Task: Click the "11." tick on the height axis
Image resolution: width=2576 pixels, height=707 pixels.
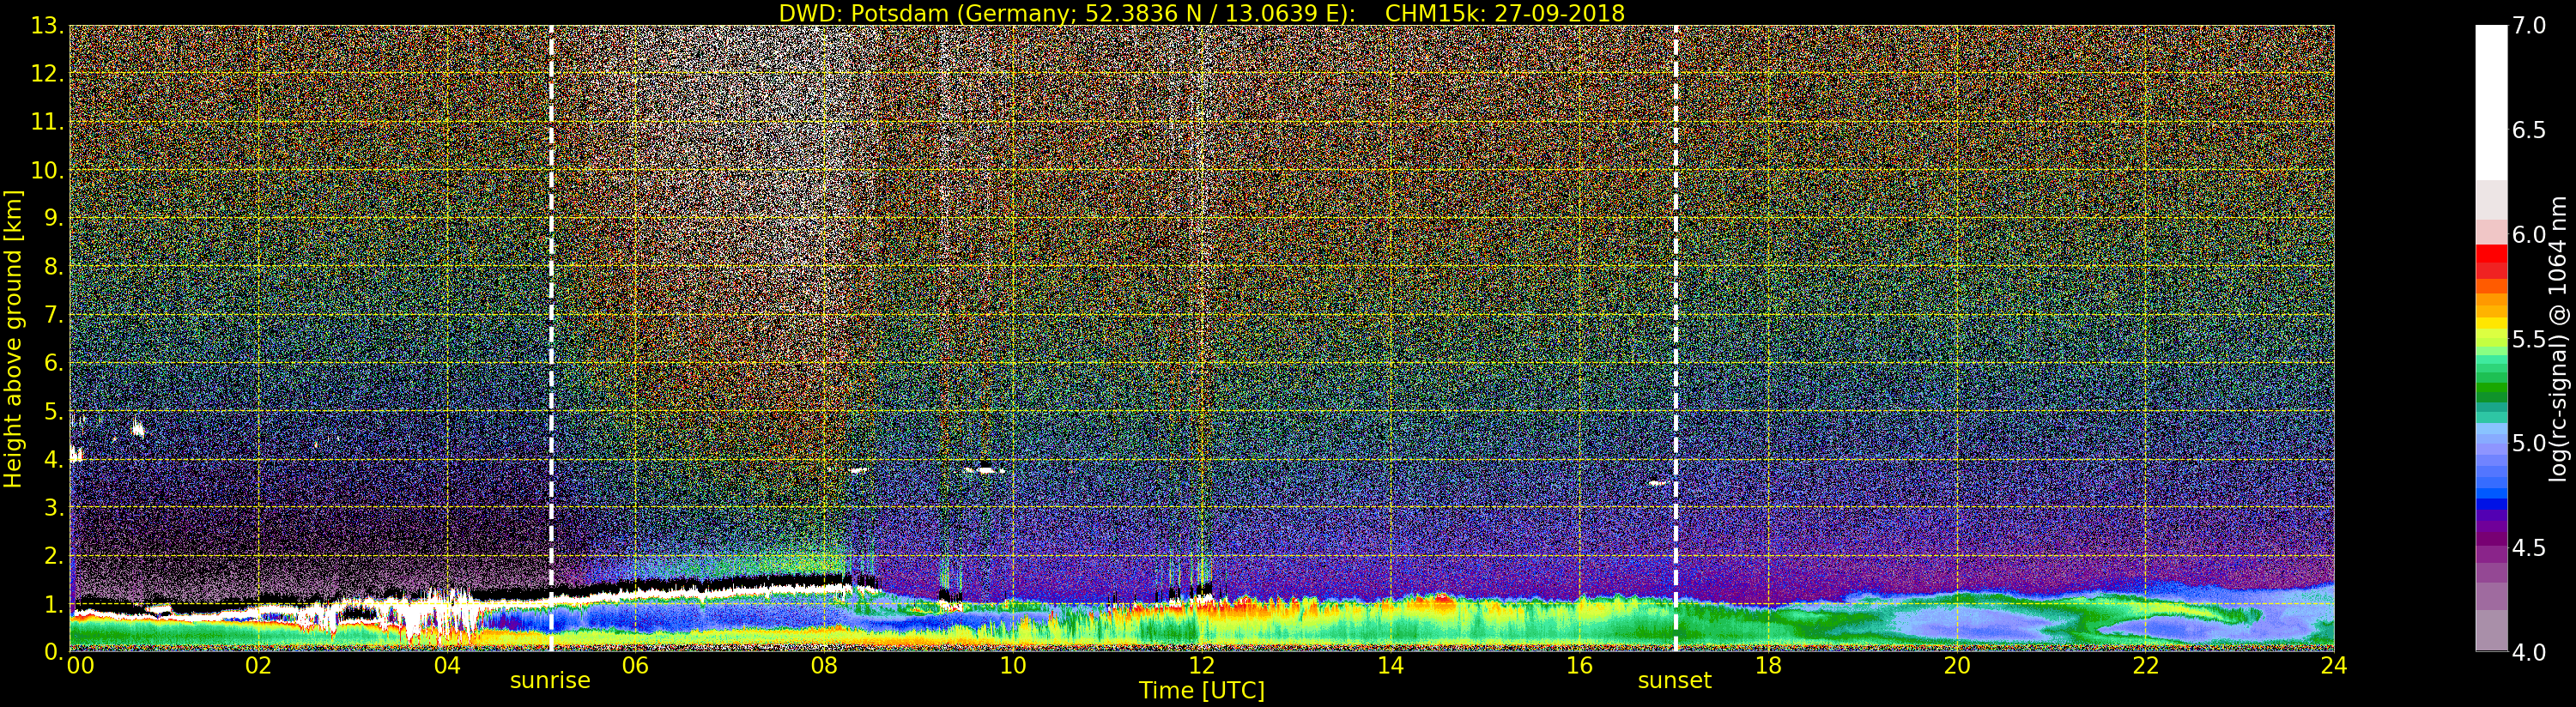Action: [48, 122]
